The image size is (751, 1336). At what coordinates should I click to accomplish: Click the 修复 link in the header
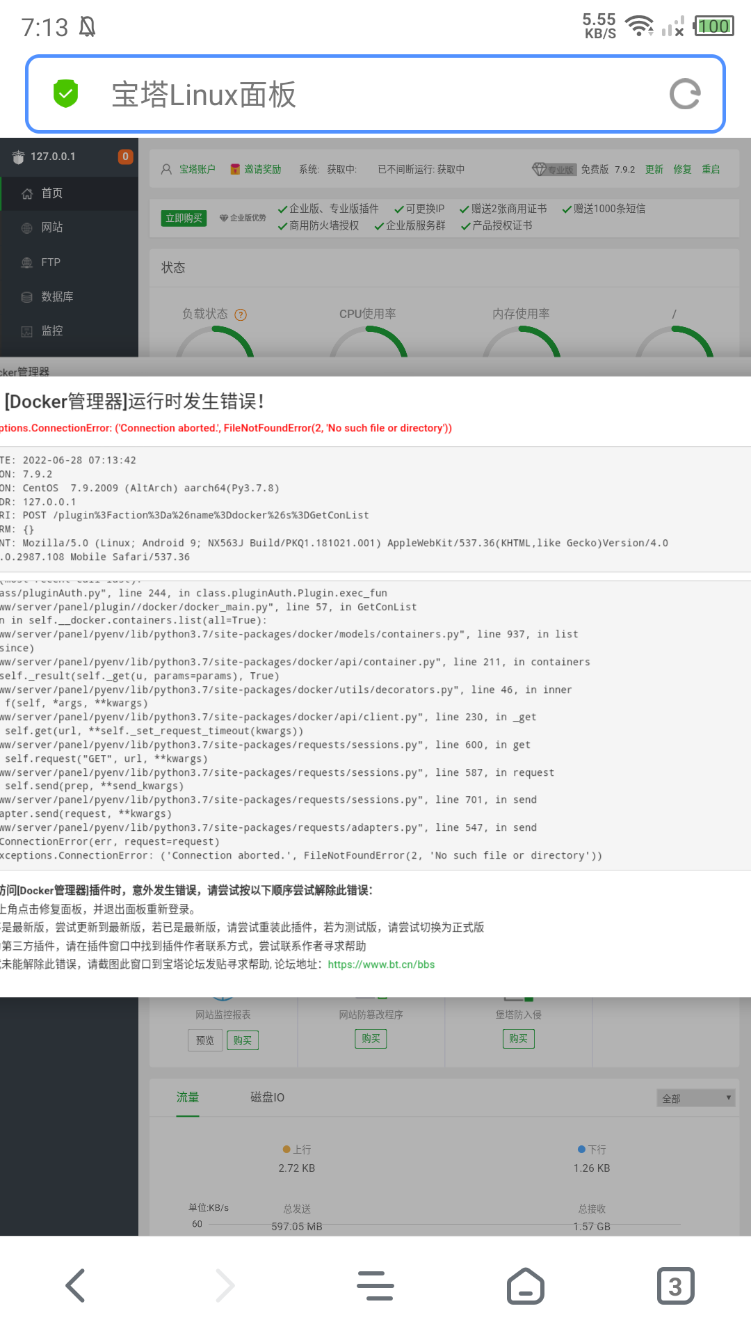pos(682,169)
